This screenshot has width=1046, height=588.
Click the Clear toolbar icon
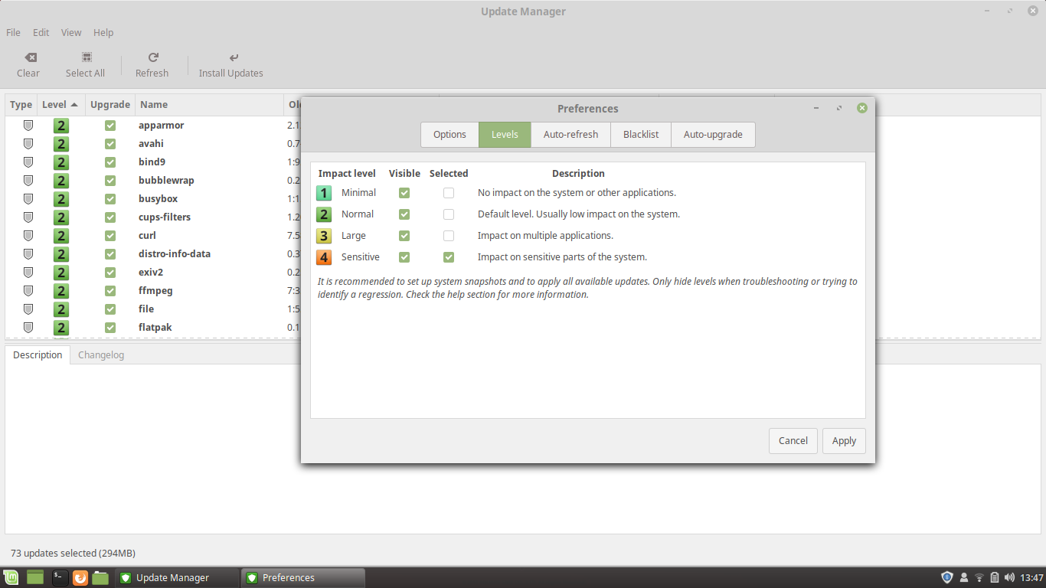(28, 64)
